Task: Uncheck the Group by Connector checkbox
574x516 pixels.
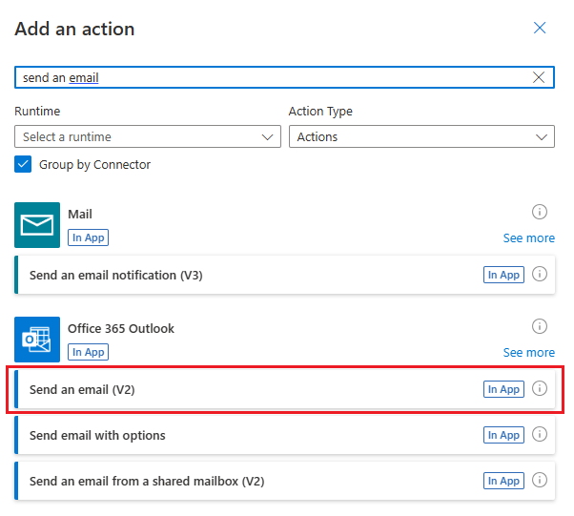Action: (x=23, y=164)
